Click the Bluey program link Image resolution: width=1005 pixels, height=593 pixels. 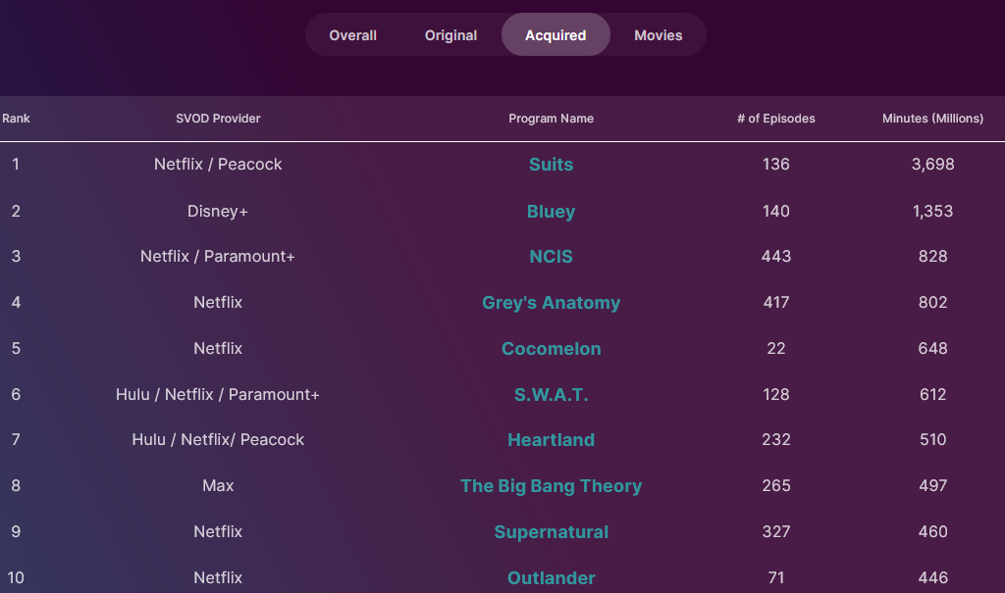click(551, 212)
